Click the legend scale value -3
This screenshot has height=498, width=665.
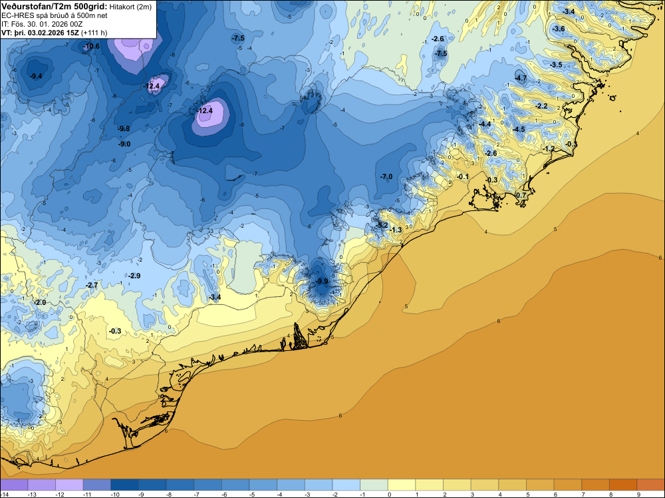coord(307,494)
